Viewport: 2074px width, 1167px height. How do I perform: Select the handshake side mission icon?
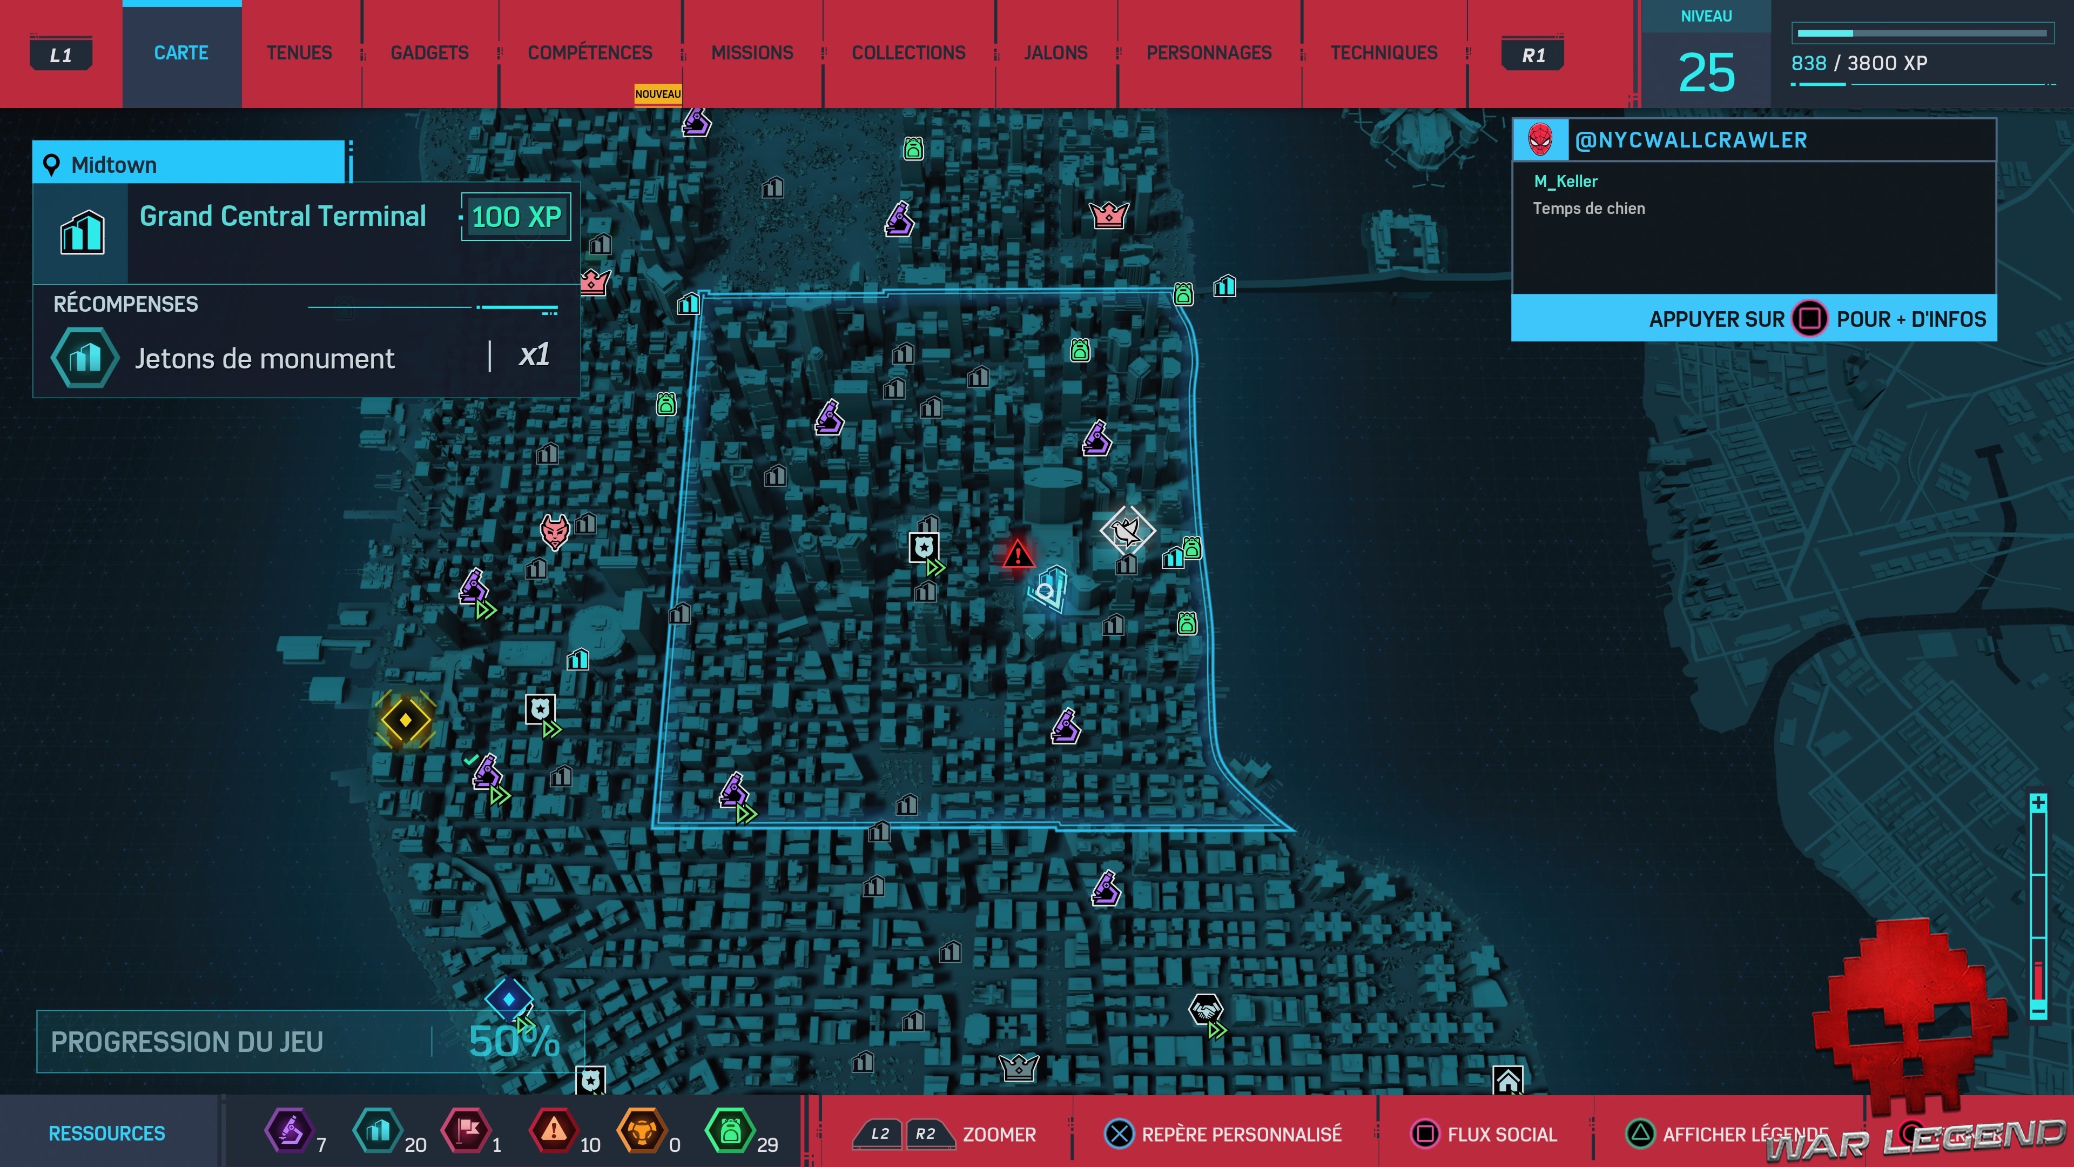1206,1009
